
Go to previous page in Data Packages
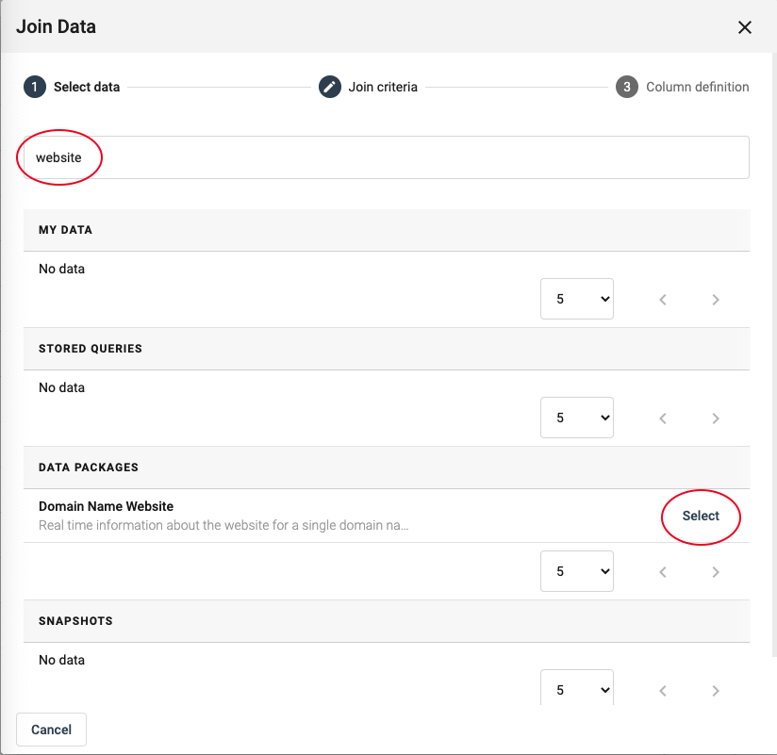click(x=663, y=572)
